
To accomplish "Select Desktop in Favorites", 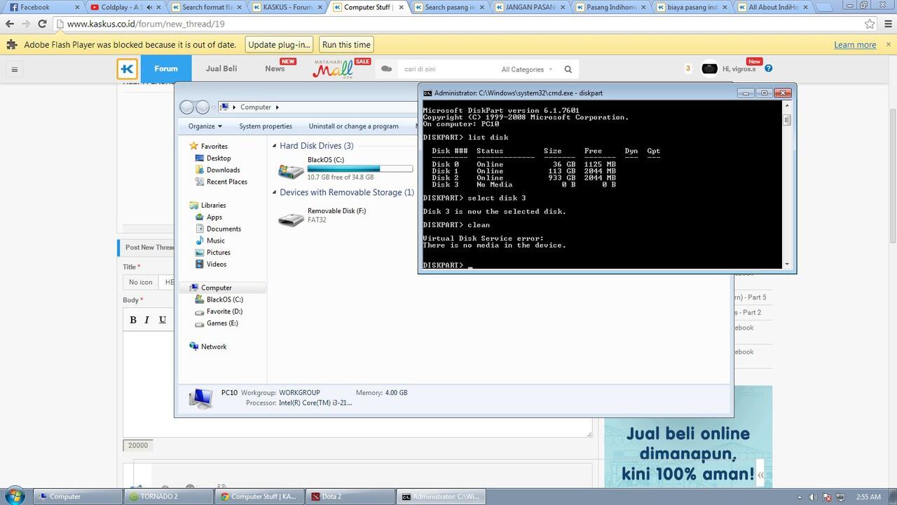I will (x=219, y=158).
